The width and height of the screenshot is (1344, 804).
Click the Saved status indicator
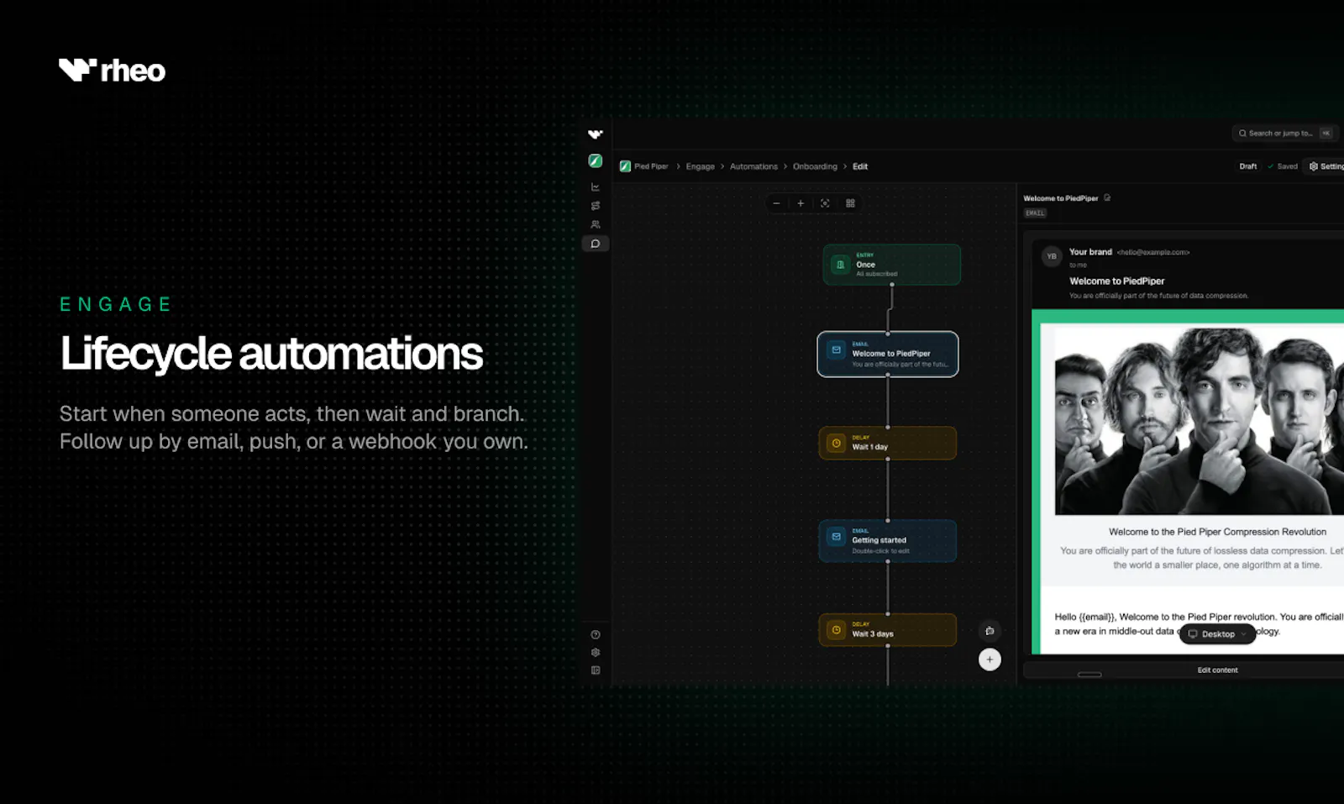point(1283,166)
